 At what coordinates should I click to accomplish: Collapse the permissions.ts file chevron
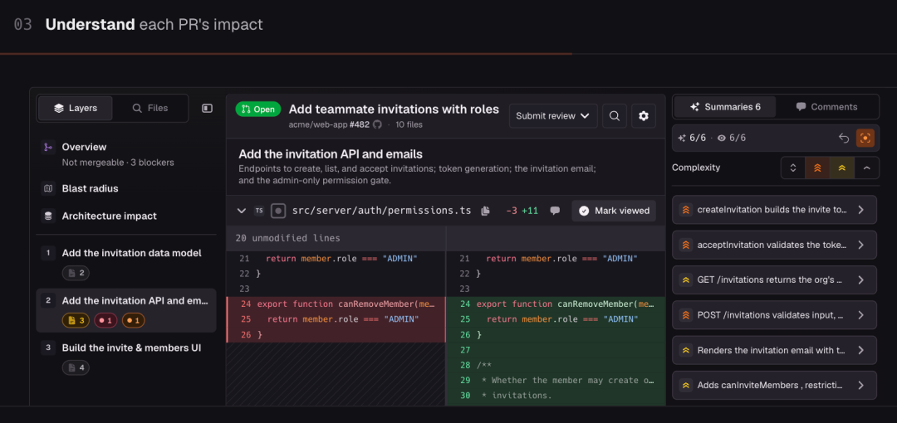coord(242,211)
